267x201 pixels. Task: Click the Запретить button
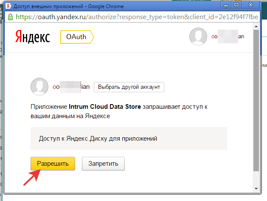pyautogui.click(x=103, y=164)
